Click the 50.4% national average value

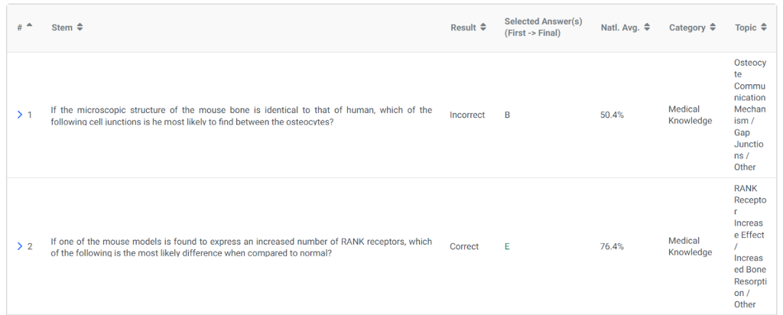click(612, 115)
